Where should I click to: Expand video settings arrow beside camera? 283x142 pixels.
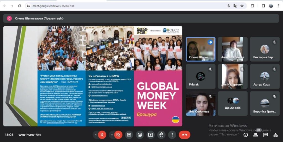112,135
